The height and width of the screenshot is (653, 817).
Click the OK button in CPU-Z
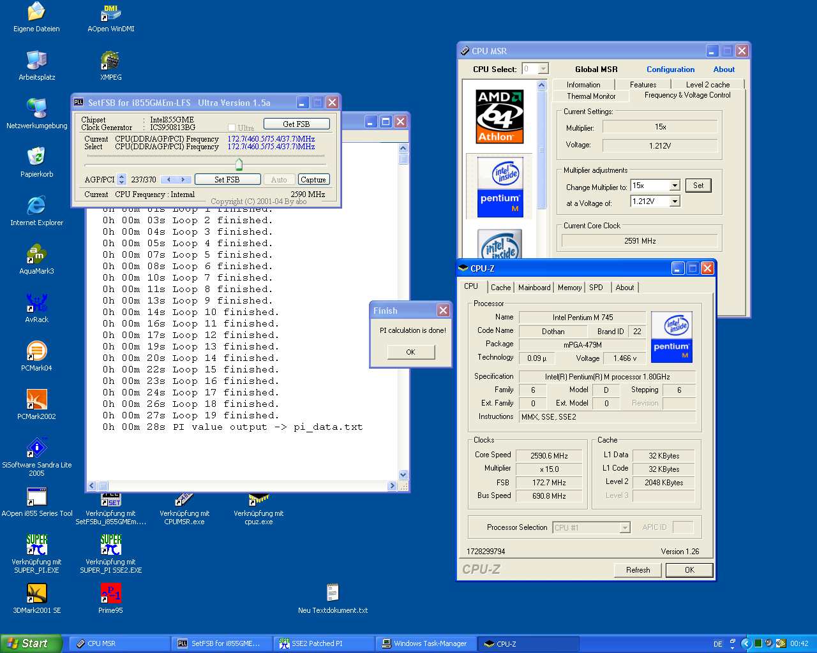click(x=689, y=570)
